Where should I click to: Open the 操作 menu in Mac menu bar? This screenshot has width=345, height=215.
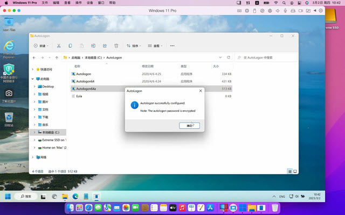click(x=79, y=3)
